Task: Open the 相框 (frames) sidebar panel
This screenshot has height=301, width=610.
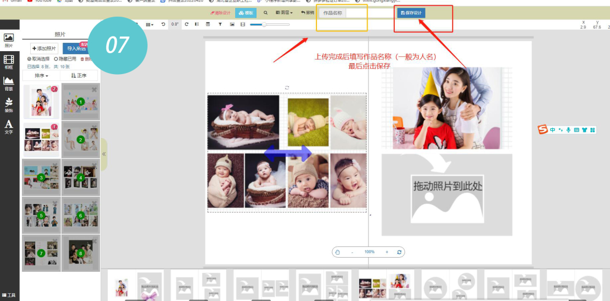Action: click(8, 62)
